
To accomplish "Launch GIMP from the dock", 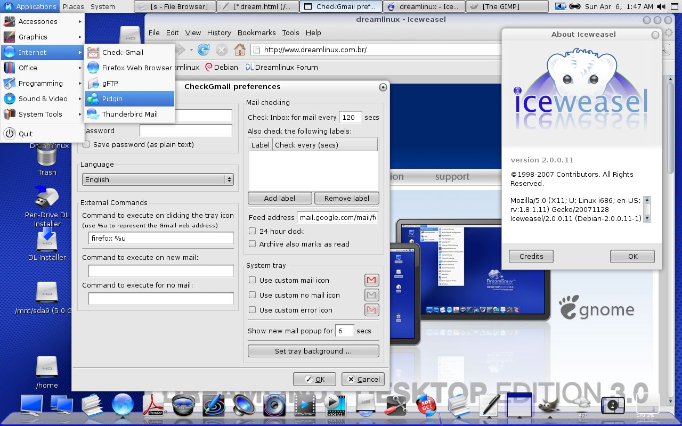I will 548,406.
